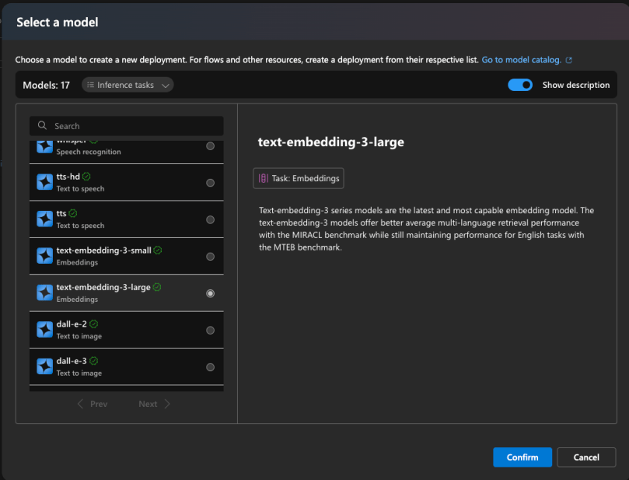Click the tts-hd model icon
629x480 pixels.
(44, 181)
